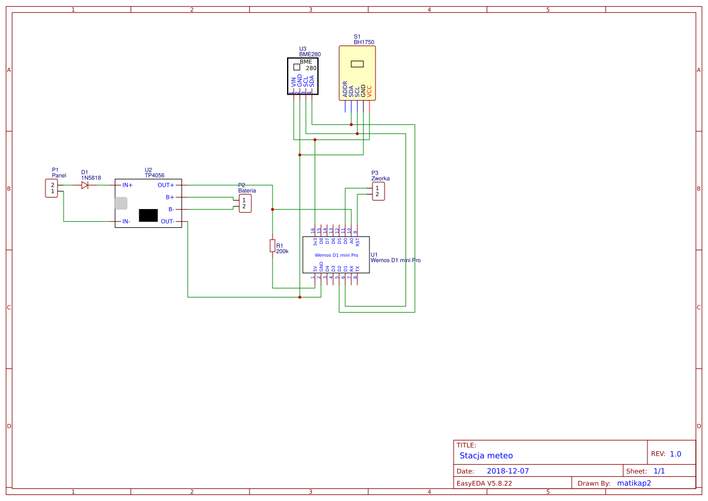Click the A0 pin label on U1

(351, 241)
